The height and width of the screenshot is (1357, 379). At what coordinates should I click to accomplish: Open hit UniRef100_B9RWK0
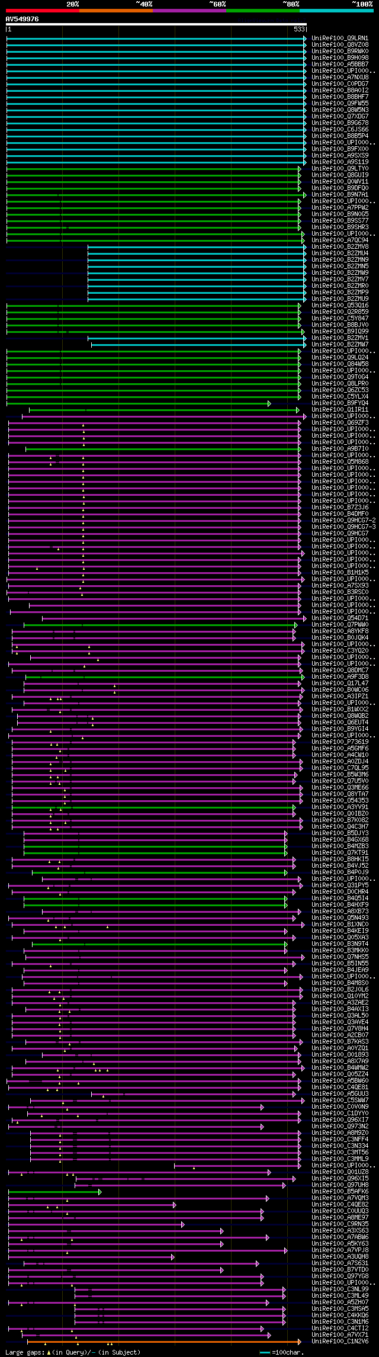(340, 52)
